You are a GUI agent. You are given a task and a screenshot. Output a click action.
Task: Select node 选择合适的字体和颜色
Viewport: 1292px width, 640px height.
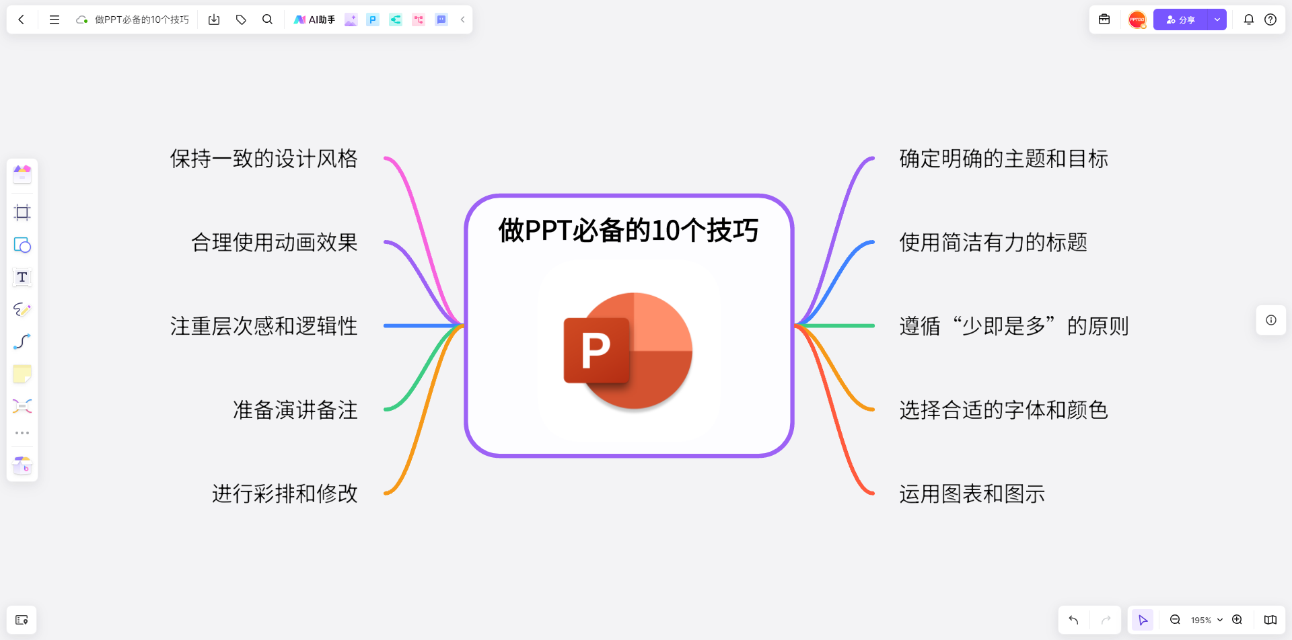click(1004, 410)
